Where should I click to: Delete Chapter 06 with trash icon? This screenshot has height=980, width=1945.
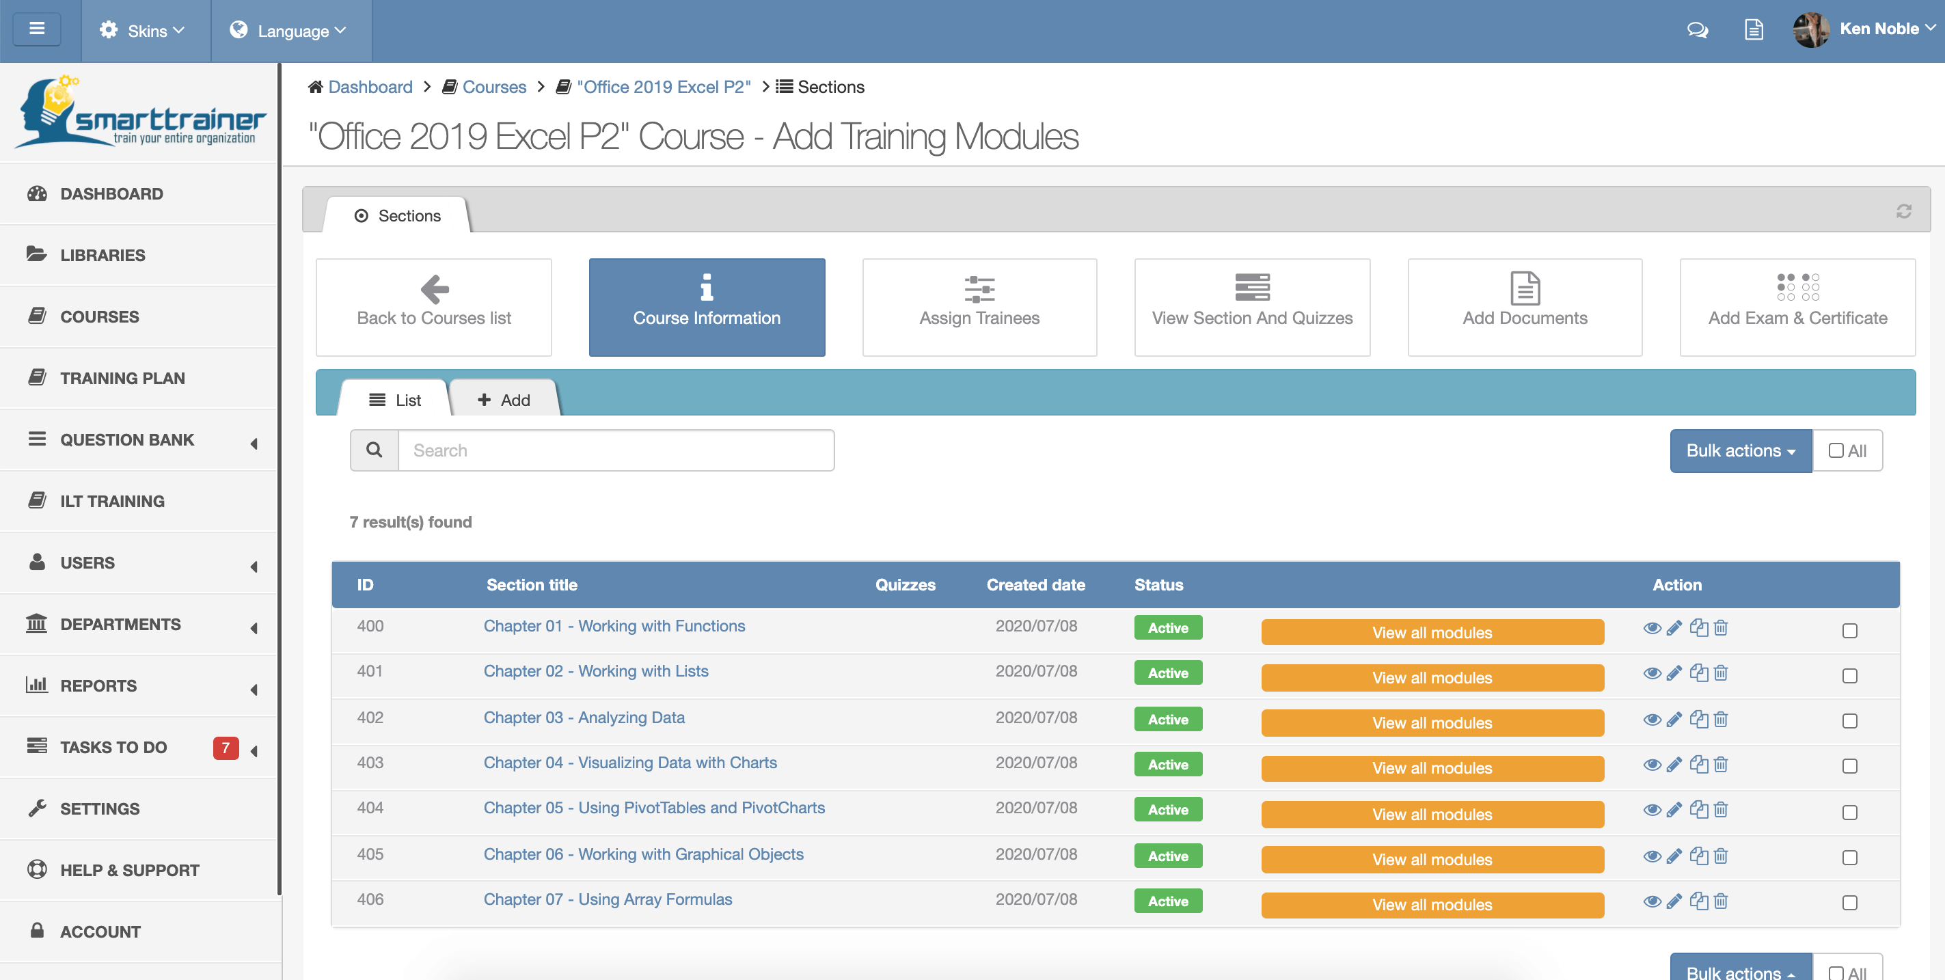click(1721, 856)
